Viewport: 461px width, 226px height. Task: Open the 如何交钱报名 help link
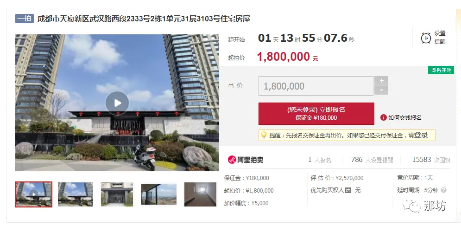(x=405, y=118)
